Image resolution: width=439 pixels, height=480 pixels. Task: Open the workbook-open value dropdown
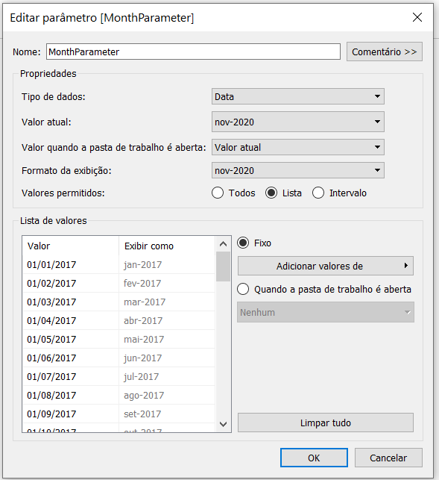coord(298,147)
